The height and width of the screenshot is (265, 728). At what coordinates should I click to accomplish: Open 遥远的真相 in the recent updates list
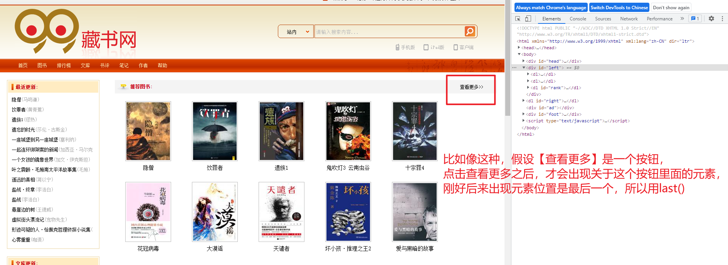[23, 180]
